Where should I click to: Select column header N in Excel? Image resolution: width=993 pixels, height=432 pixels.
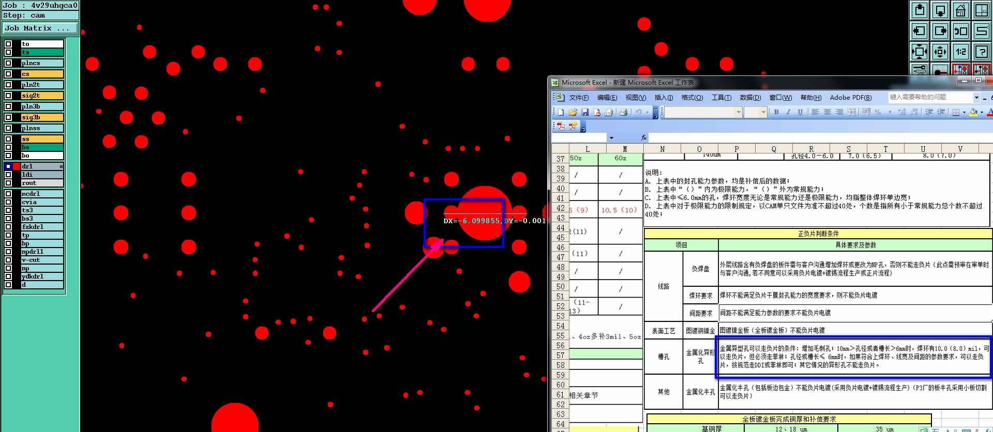tap(662, 149)
